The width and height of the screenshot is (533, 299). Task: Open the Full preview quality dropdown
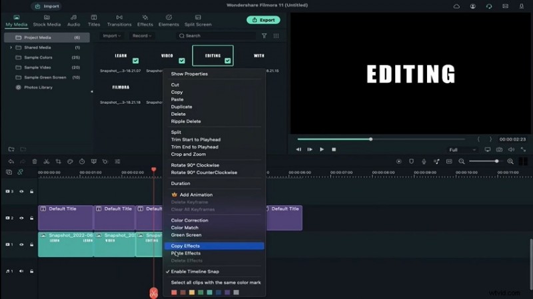coord(462,150)
